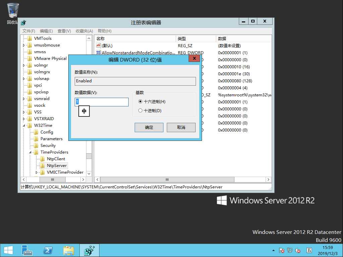Viewport: 343px width, 257px height.
Task: Expand the VSTXRAID tree node
Action: pyautogui.click(x=24, y=119)
